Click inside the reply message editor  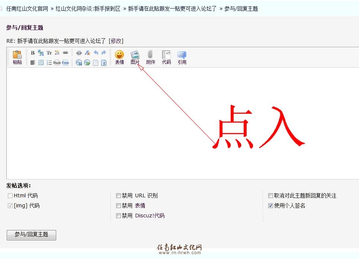[x=183, y=123]
